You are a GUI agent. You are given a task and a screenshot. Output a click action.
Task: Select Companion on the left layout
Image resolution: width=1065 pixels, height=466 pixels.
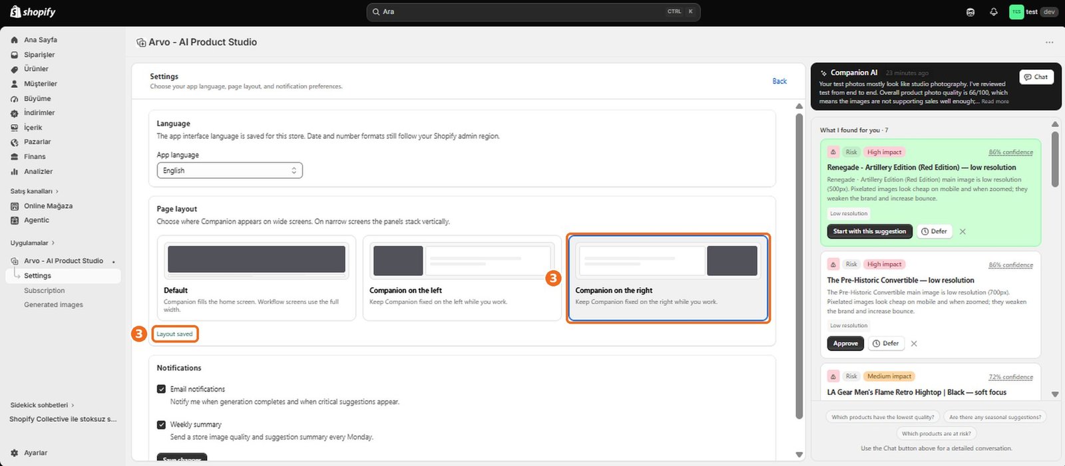pos(462,278)
